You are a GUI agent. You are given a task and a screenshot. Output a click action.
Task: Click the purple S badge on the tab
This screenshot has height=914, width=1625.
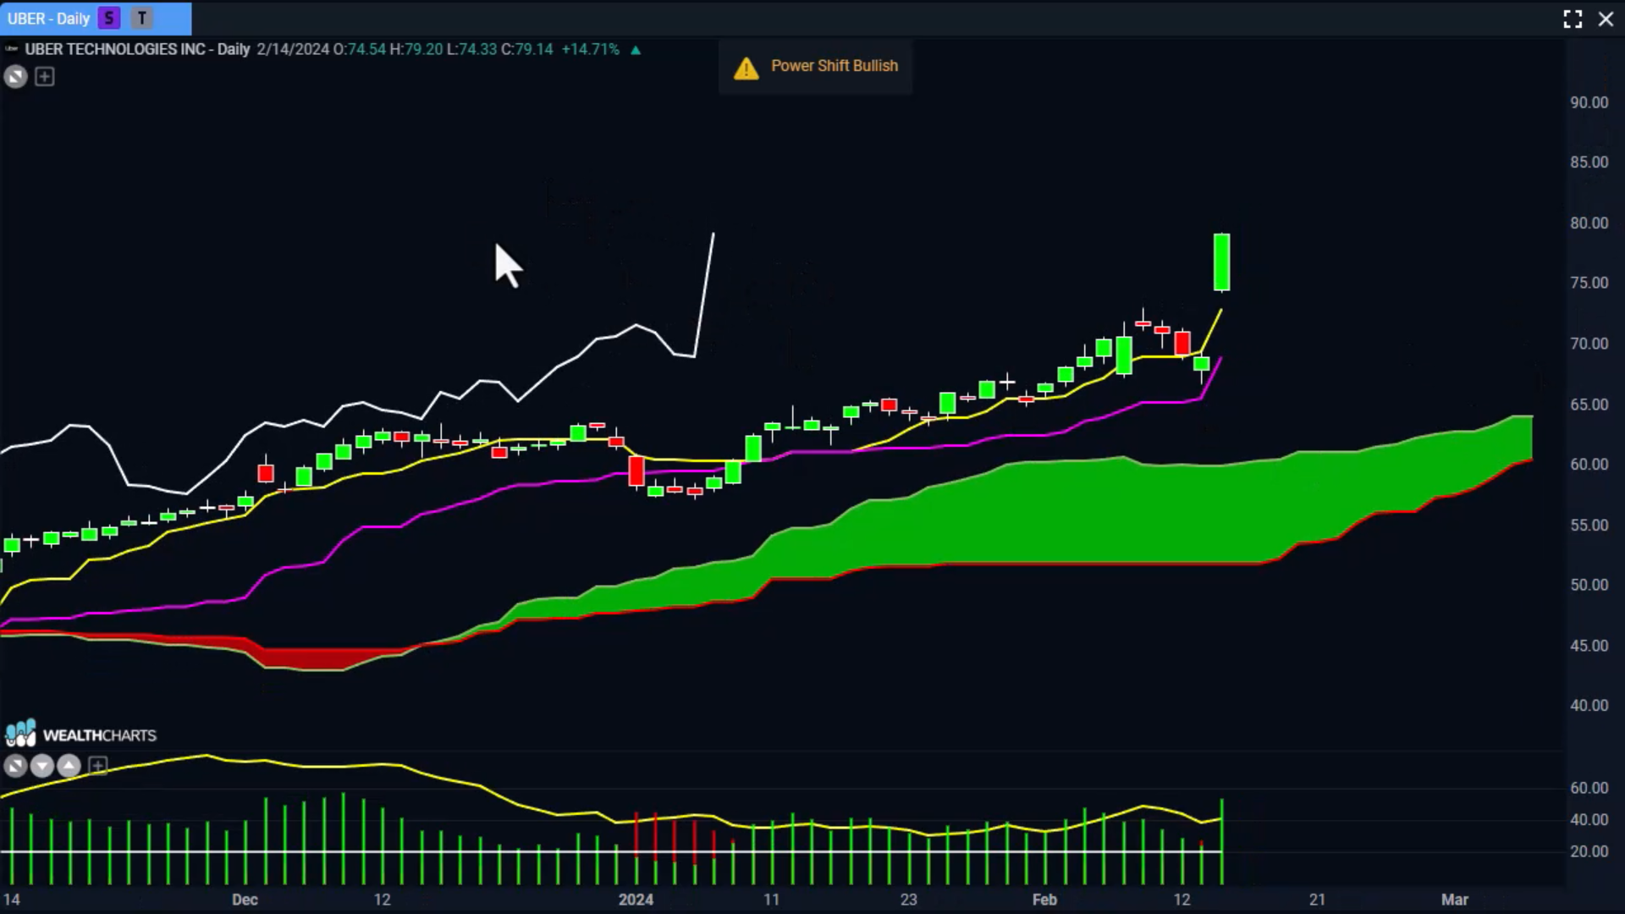coord(109,18)
